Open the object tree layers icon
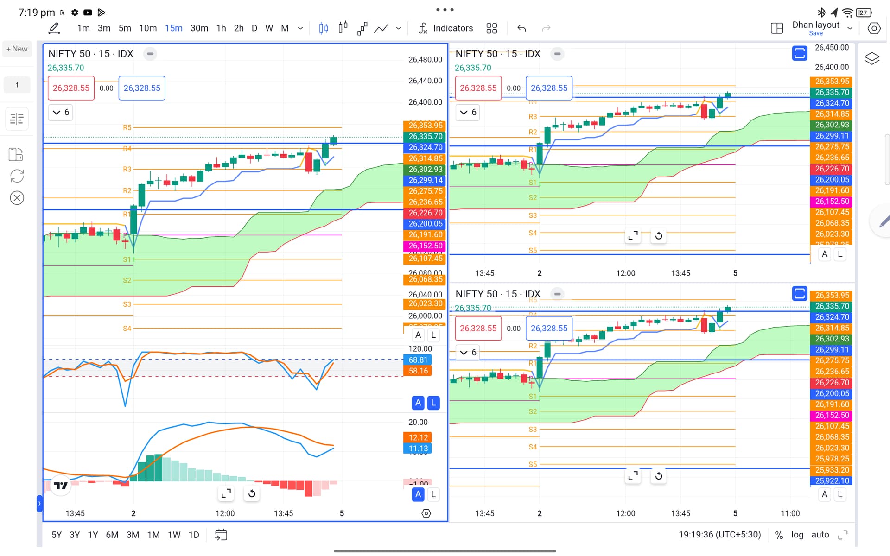The width and height of the screenshot is (890, 556). (871, 58)
